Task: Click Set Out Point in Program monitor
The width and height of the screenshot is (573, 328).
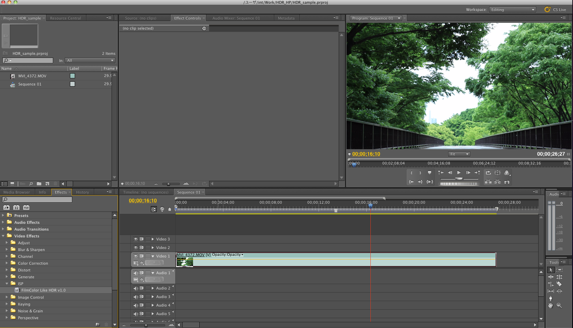Action: point(420,173)
